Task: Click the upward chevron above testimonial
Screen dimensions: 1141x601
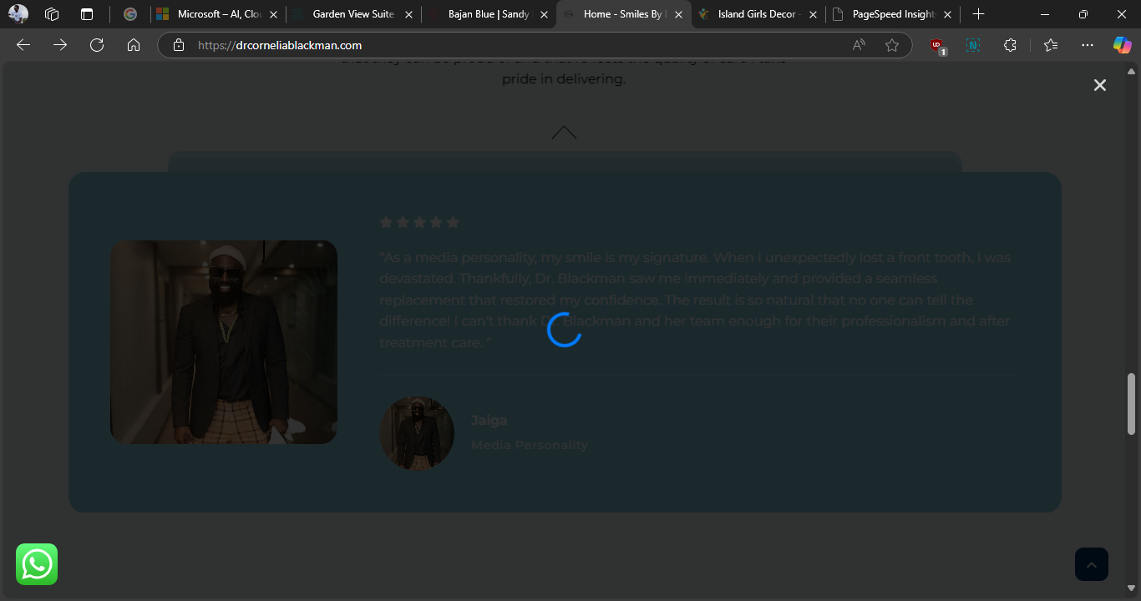Action: pyautogui.click(x=564, y=133)
